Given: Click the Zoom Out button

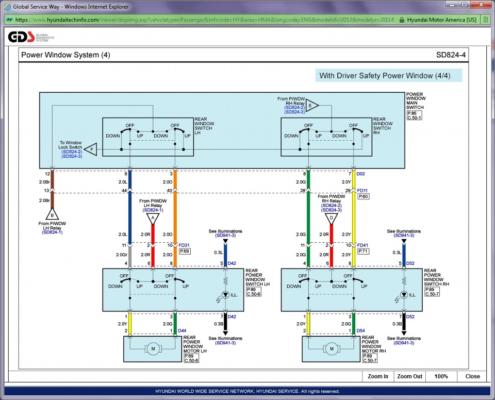Looking at the screenshot, I should [409, 376].
